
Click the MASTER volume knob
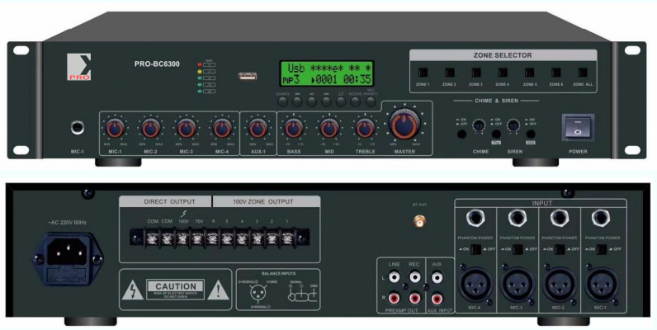pyautogui.click(x=404, y=125)
